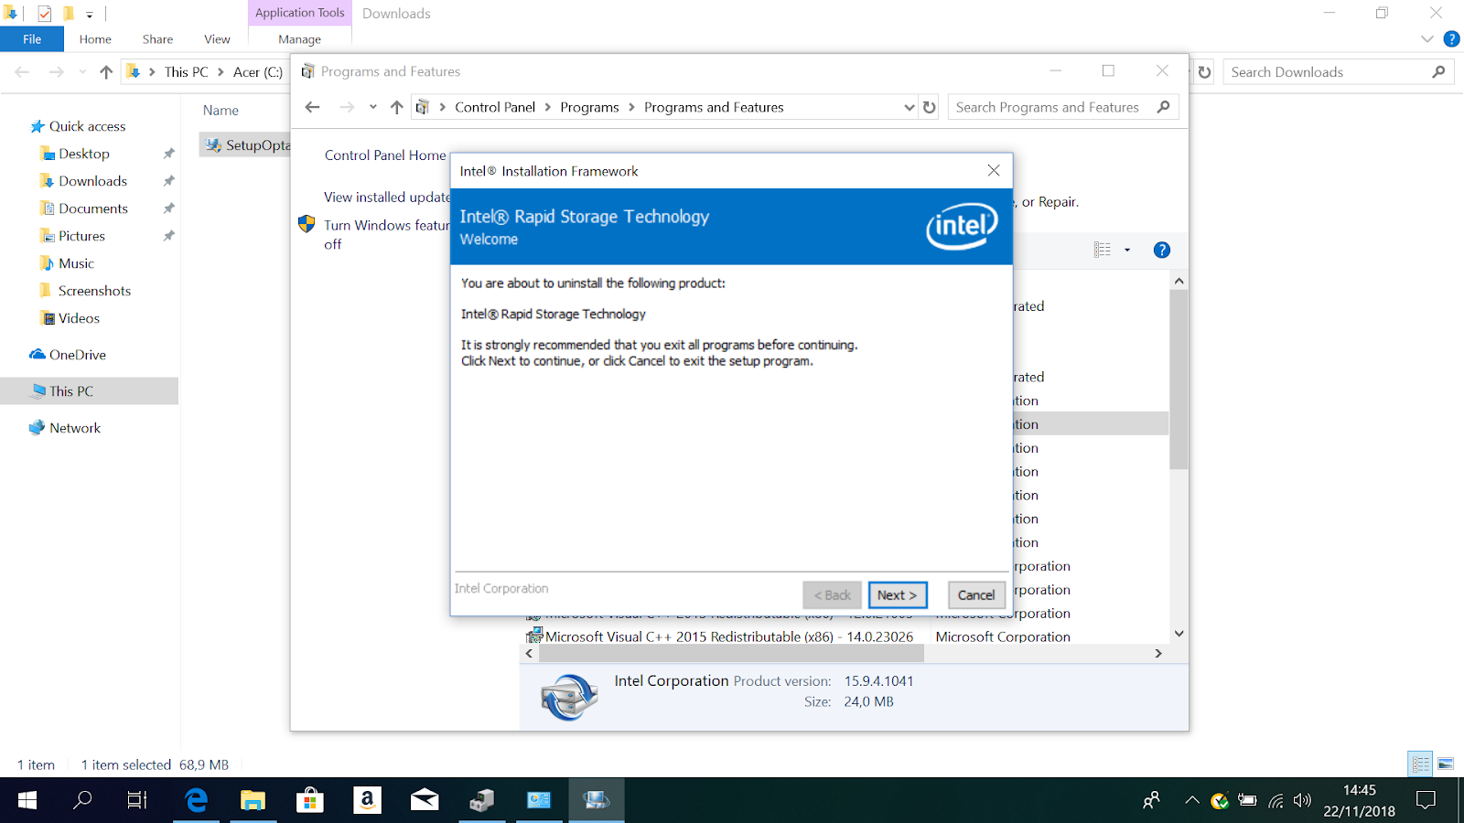
Task: Open Music folder in navigation pane
Action: click(76, 263)
